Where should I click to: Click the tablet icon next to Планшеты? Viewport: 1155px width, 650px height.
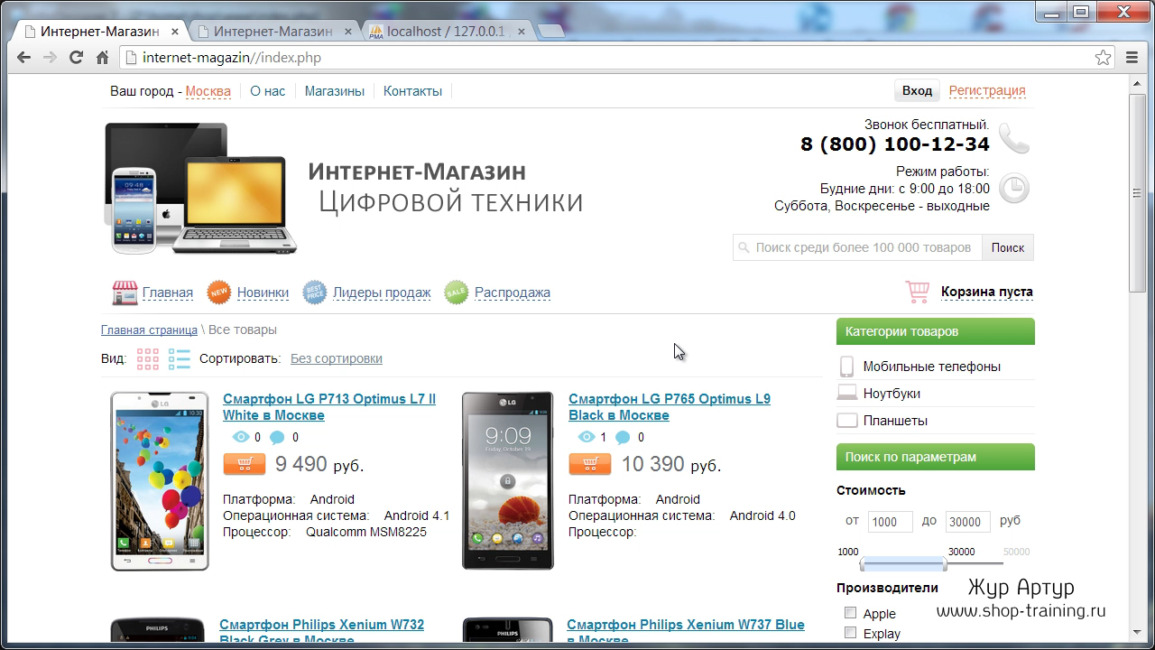click(847, 421)
